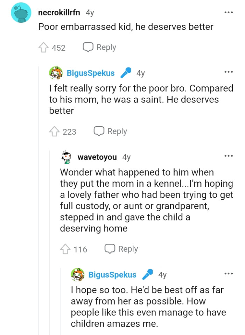Click the Reply speech-bubble icon on necrokillrfn's comment

click(89, 47)
